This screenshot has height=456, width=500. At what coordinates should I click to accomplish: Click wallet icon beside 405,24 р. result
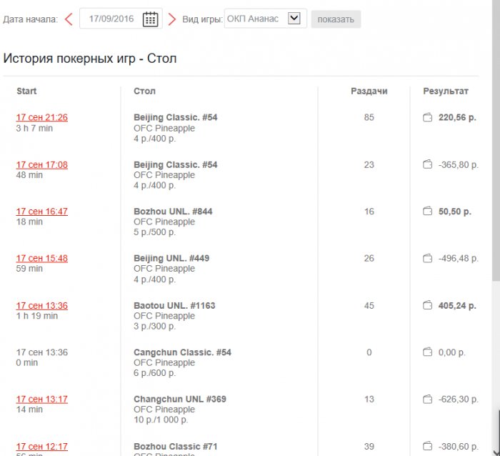click(x=428, y=305)
